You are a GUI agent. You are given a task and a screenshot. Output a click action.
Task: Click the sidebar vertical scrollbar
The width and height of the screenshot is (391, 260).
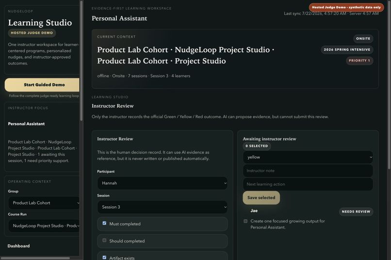click(x=81, y=61)
